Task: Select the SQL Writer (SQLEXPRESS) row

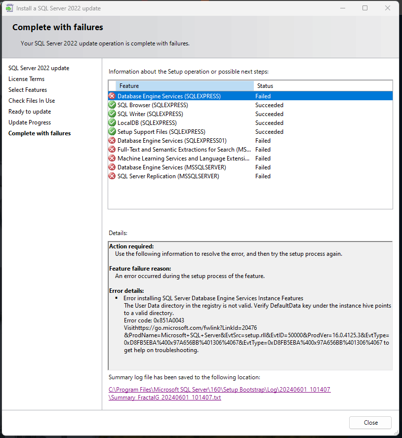Action: 250,114
